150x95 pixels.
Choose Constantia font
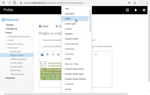click(x=75, y=54)
